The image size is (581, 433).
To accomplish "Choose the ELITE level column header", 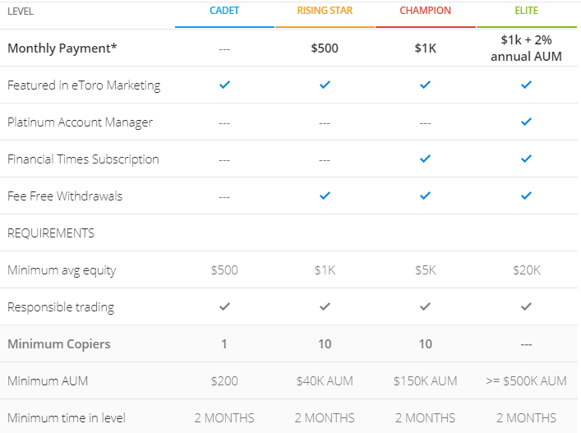I will 526,12.
